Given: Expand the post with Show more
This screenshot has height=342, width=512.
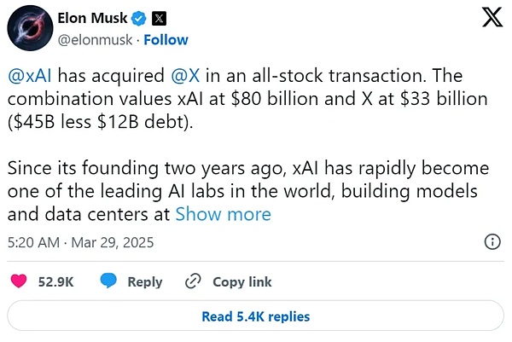Looking at the screenshot, I should pyautogui.click(x=223, y=213).
